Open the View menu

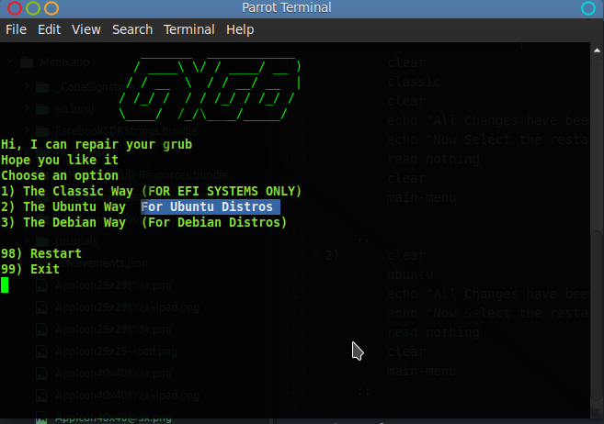pyautogui.click(x=86, y=29)
